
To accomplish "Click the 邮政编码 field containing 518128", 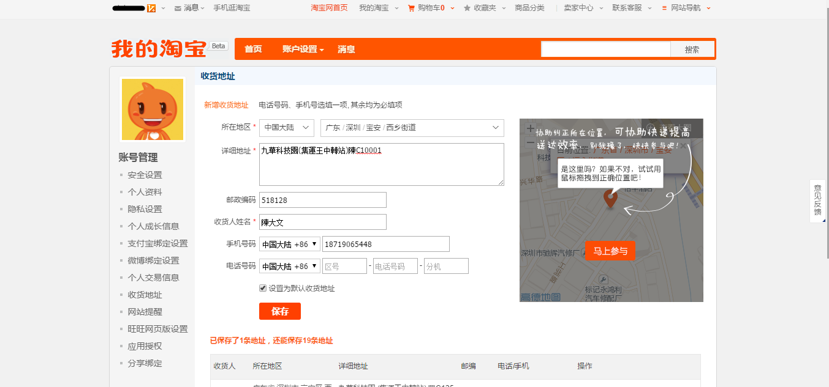I will 323,200.
